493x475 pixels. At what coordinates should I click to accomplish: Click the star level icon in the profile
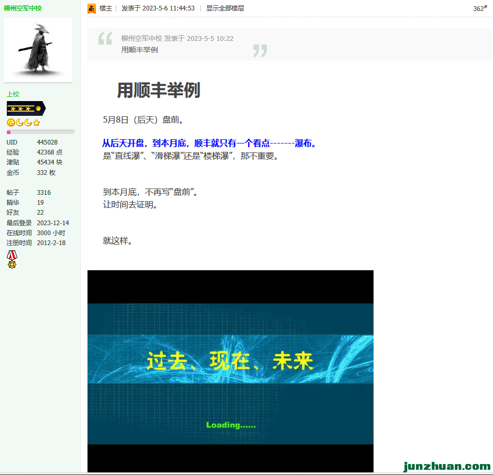pyautogui.click(x=36, y=123)
